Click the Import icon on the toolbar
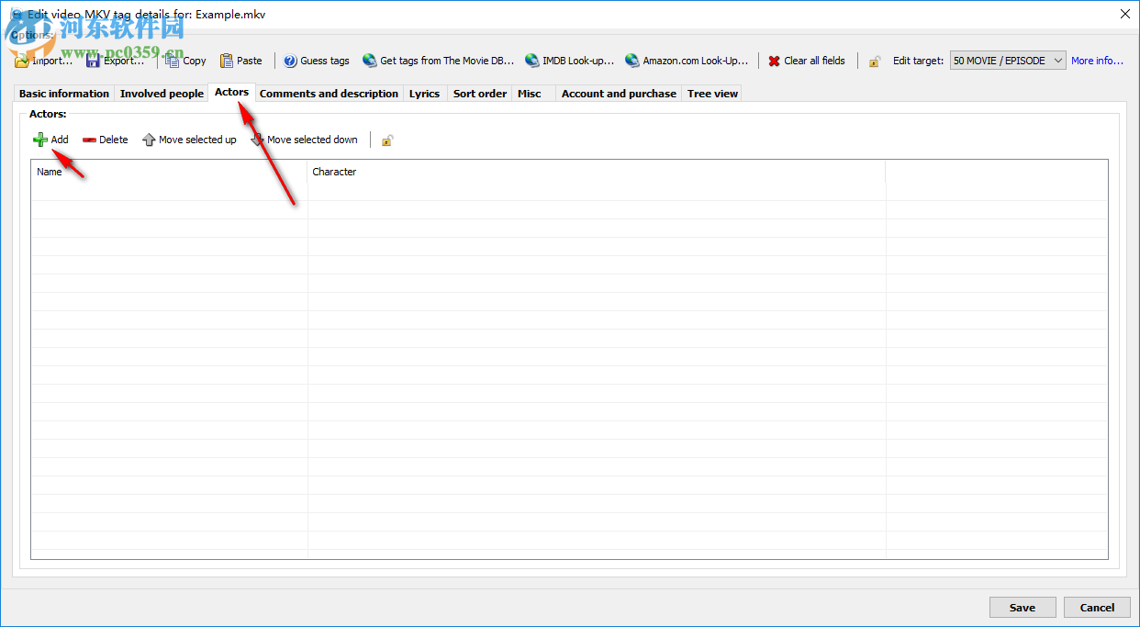Screen dimensions: 1140x627 [x=21, y=61]
